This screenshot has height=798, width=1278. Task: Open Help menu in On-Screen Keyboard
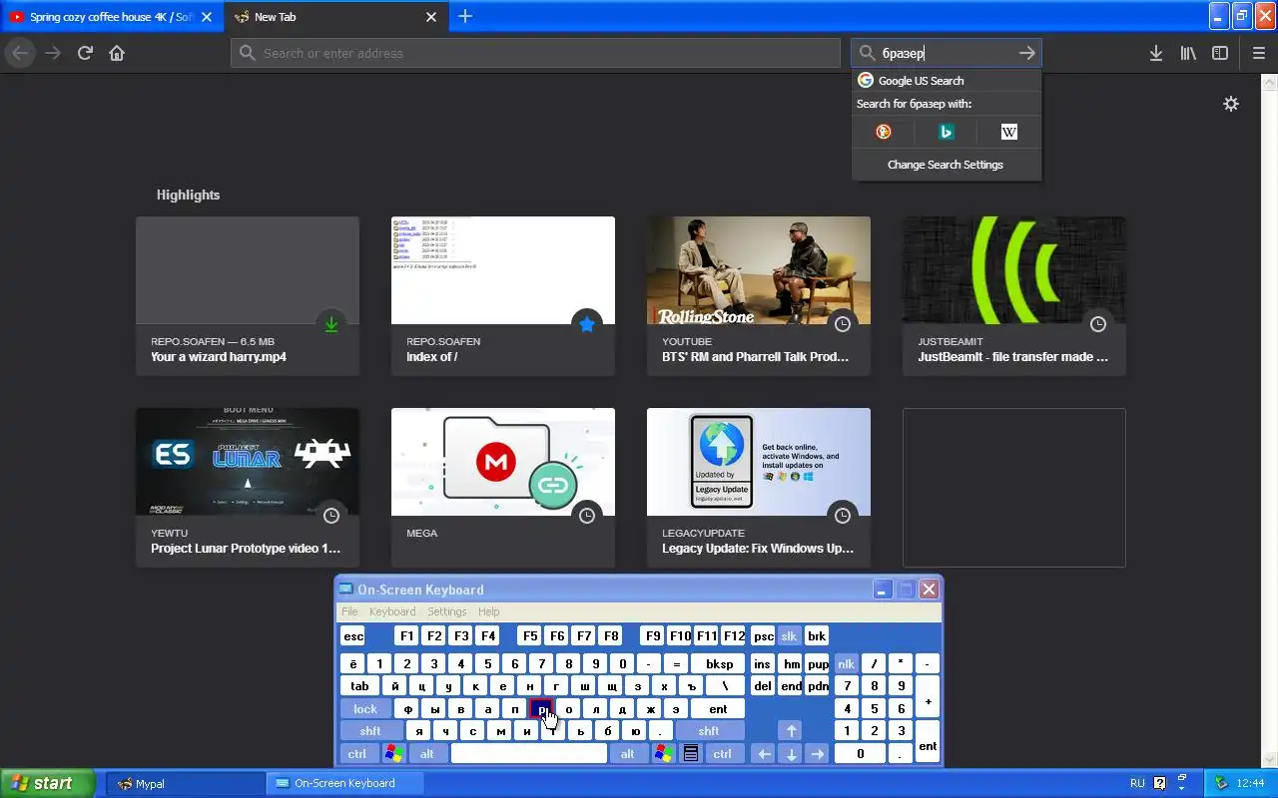[x=488, y=611]
